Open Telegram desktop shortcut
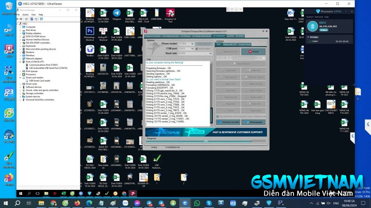This screenshot has width=371, height=208. (x=117, y=15)
